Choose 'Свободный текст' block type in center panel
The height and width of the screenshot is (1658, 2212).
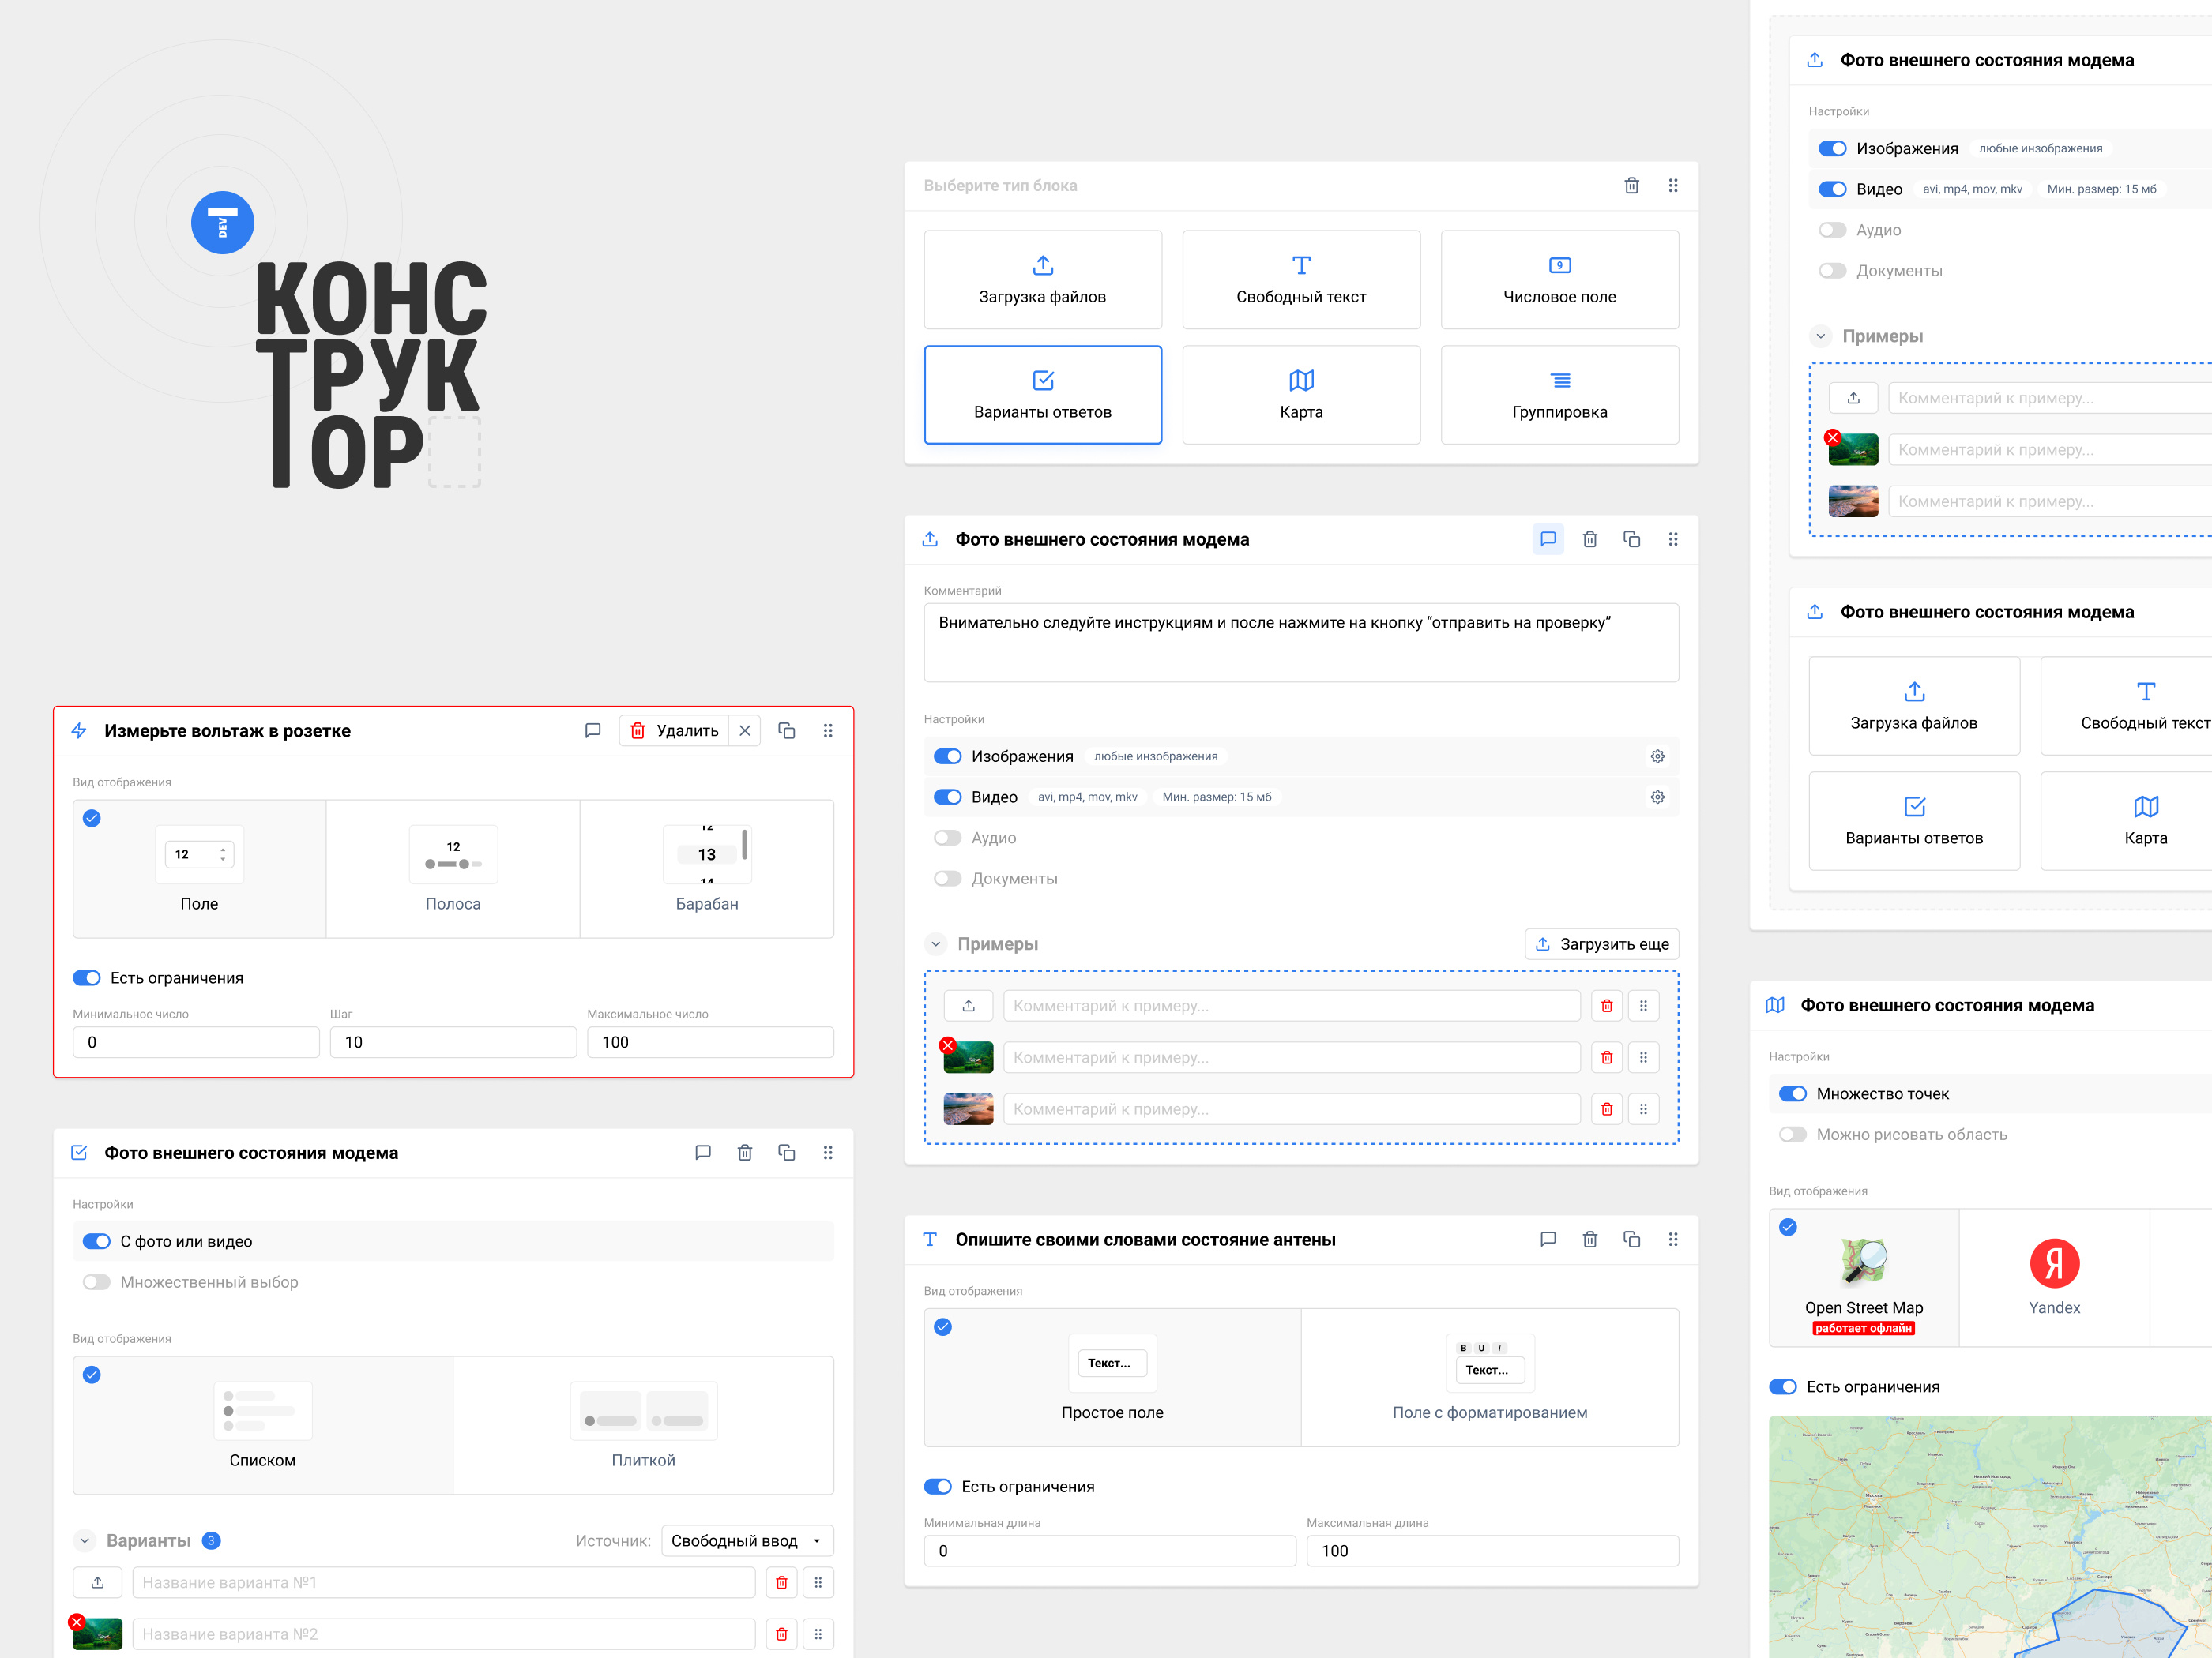[1300, 279]
